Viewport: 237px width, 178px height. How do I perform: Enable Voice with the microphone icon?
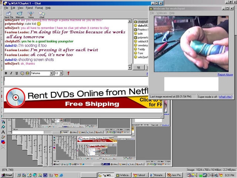pyautogui.click(x=31, y=15)
